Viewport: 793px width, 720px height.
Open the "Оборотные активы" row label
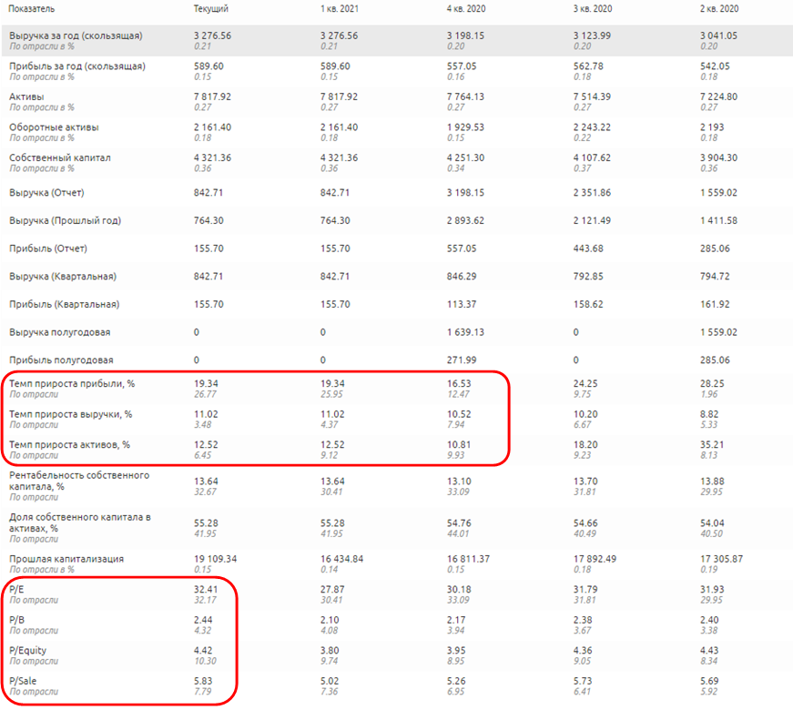click(x=54, y=127)
